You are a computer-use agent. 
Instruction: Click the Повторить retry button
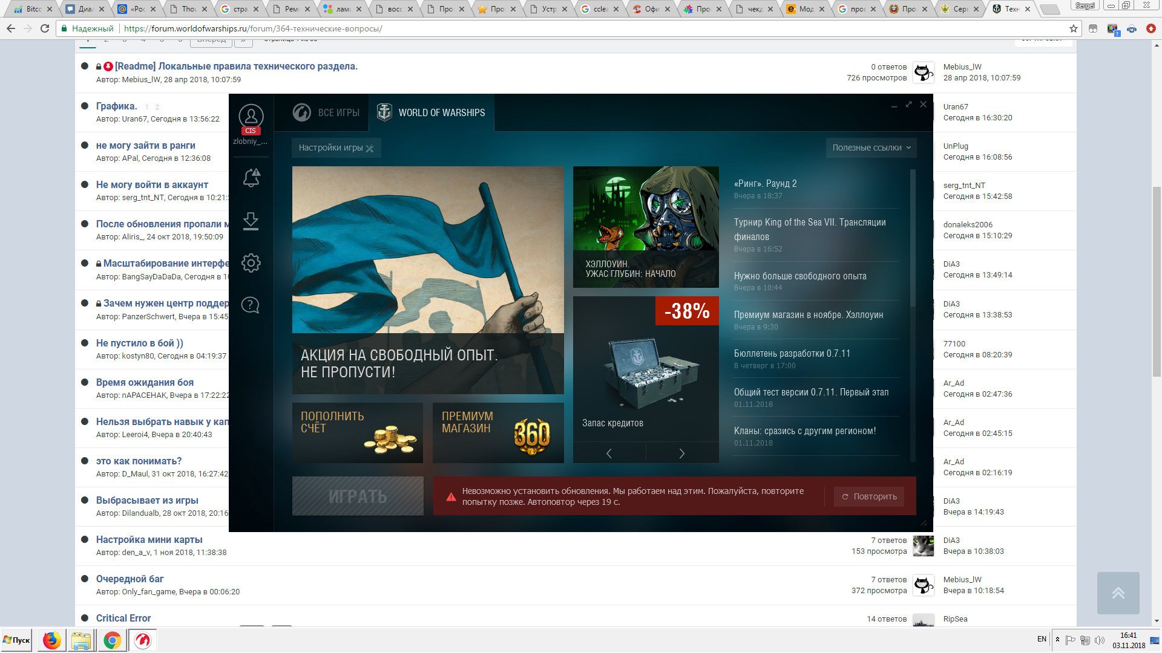coord(869,496)
